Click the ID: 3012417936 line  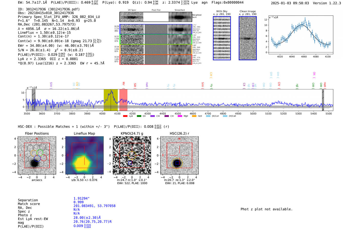pyautogui.click(x=49, y=9)
